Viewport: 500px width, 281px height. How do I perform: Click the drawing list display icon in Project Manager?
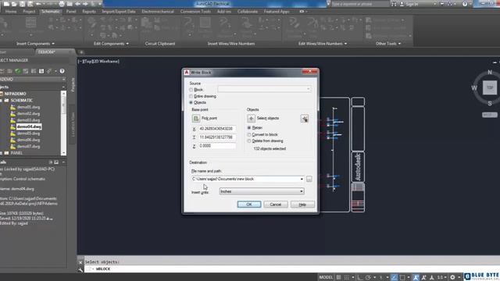tap(41, 71)
